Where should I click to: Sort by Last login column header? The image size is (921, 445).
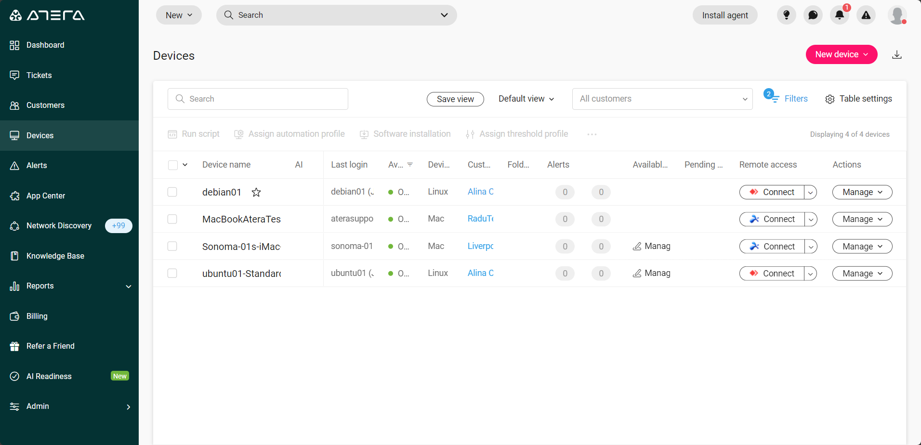[x=349, y=165]
